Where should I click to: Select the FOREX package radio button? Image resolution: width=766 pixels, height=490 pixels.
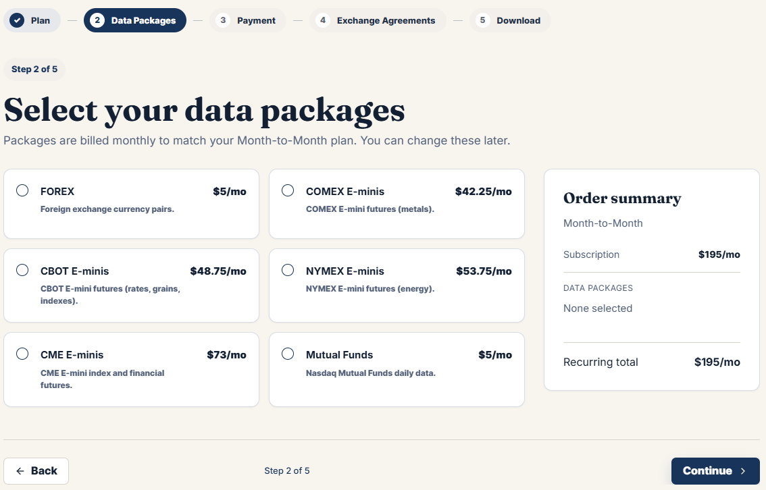22,190
